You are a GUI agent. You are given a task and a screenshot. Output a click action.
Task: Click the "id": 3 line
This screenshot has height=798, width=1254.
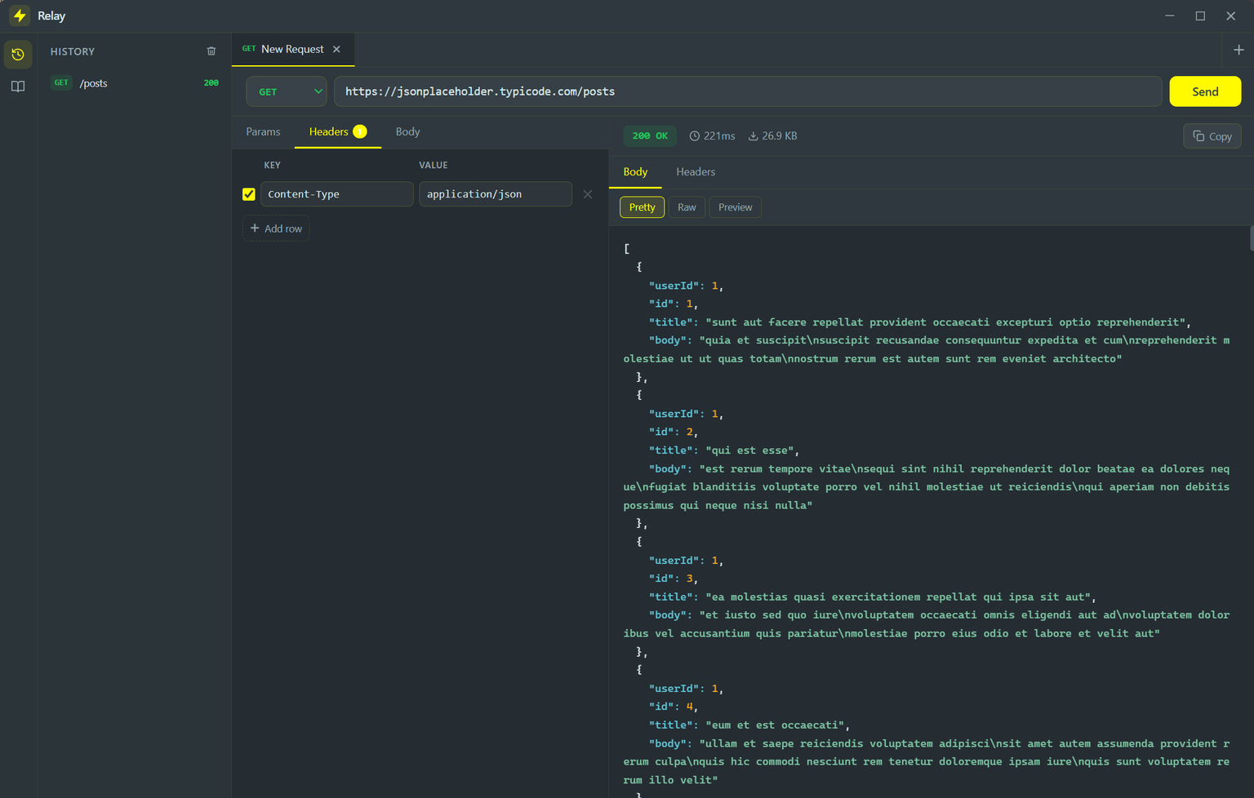click(x=674, y=579)
